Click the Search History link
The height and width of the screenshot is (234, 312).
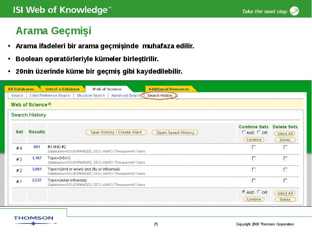(160, 96)
